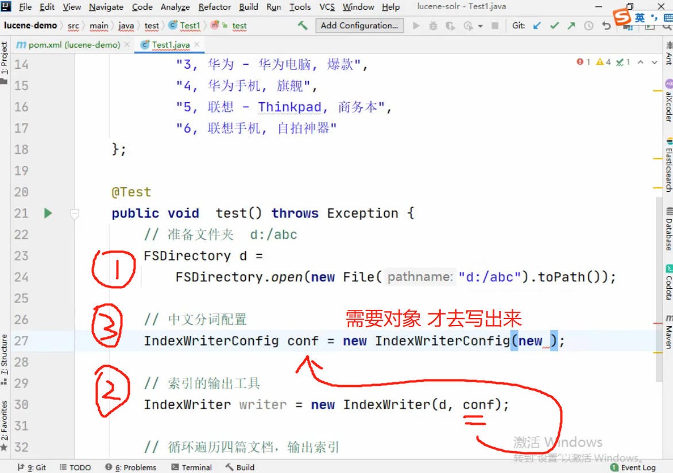Click the Run play icon in toolbar
This screenshot has width=673, height=473.
pos(416,26)
